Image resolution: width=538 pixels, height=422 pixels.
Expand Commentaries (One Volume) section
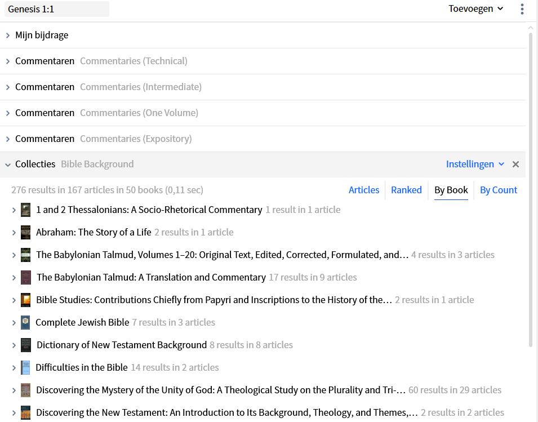point(8,113)
